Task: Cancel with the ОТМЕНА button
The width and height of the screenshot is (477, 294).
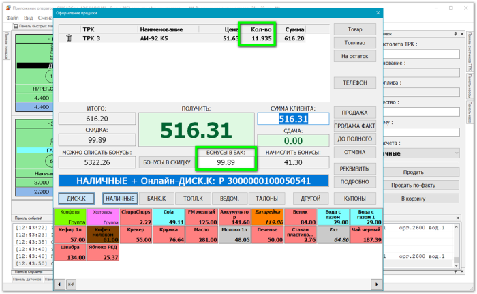Action: coord(355,152)
